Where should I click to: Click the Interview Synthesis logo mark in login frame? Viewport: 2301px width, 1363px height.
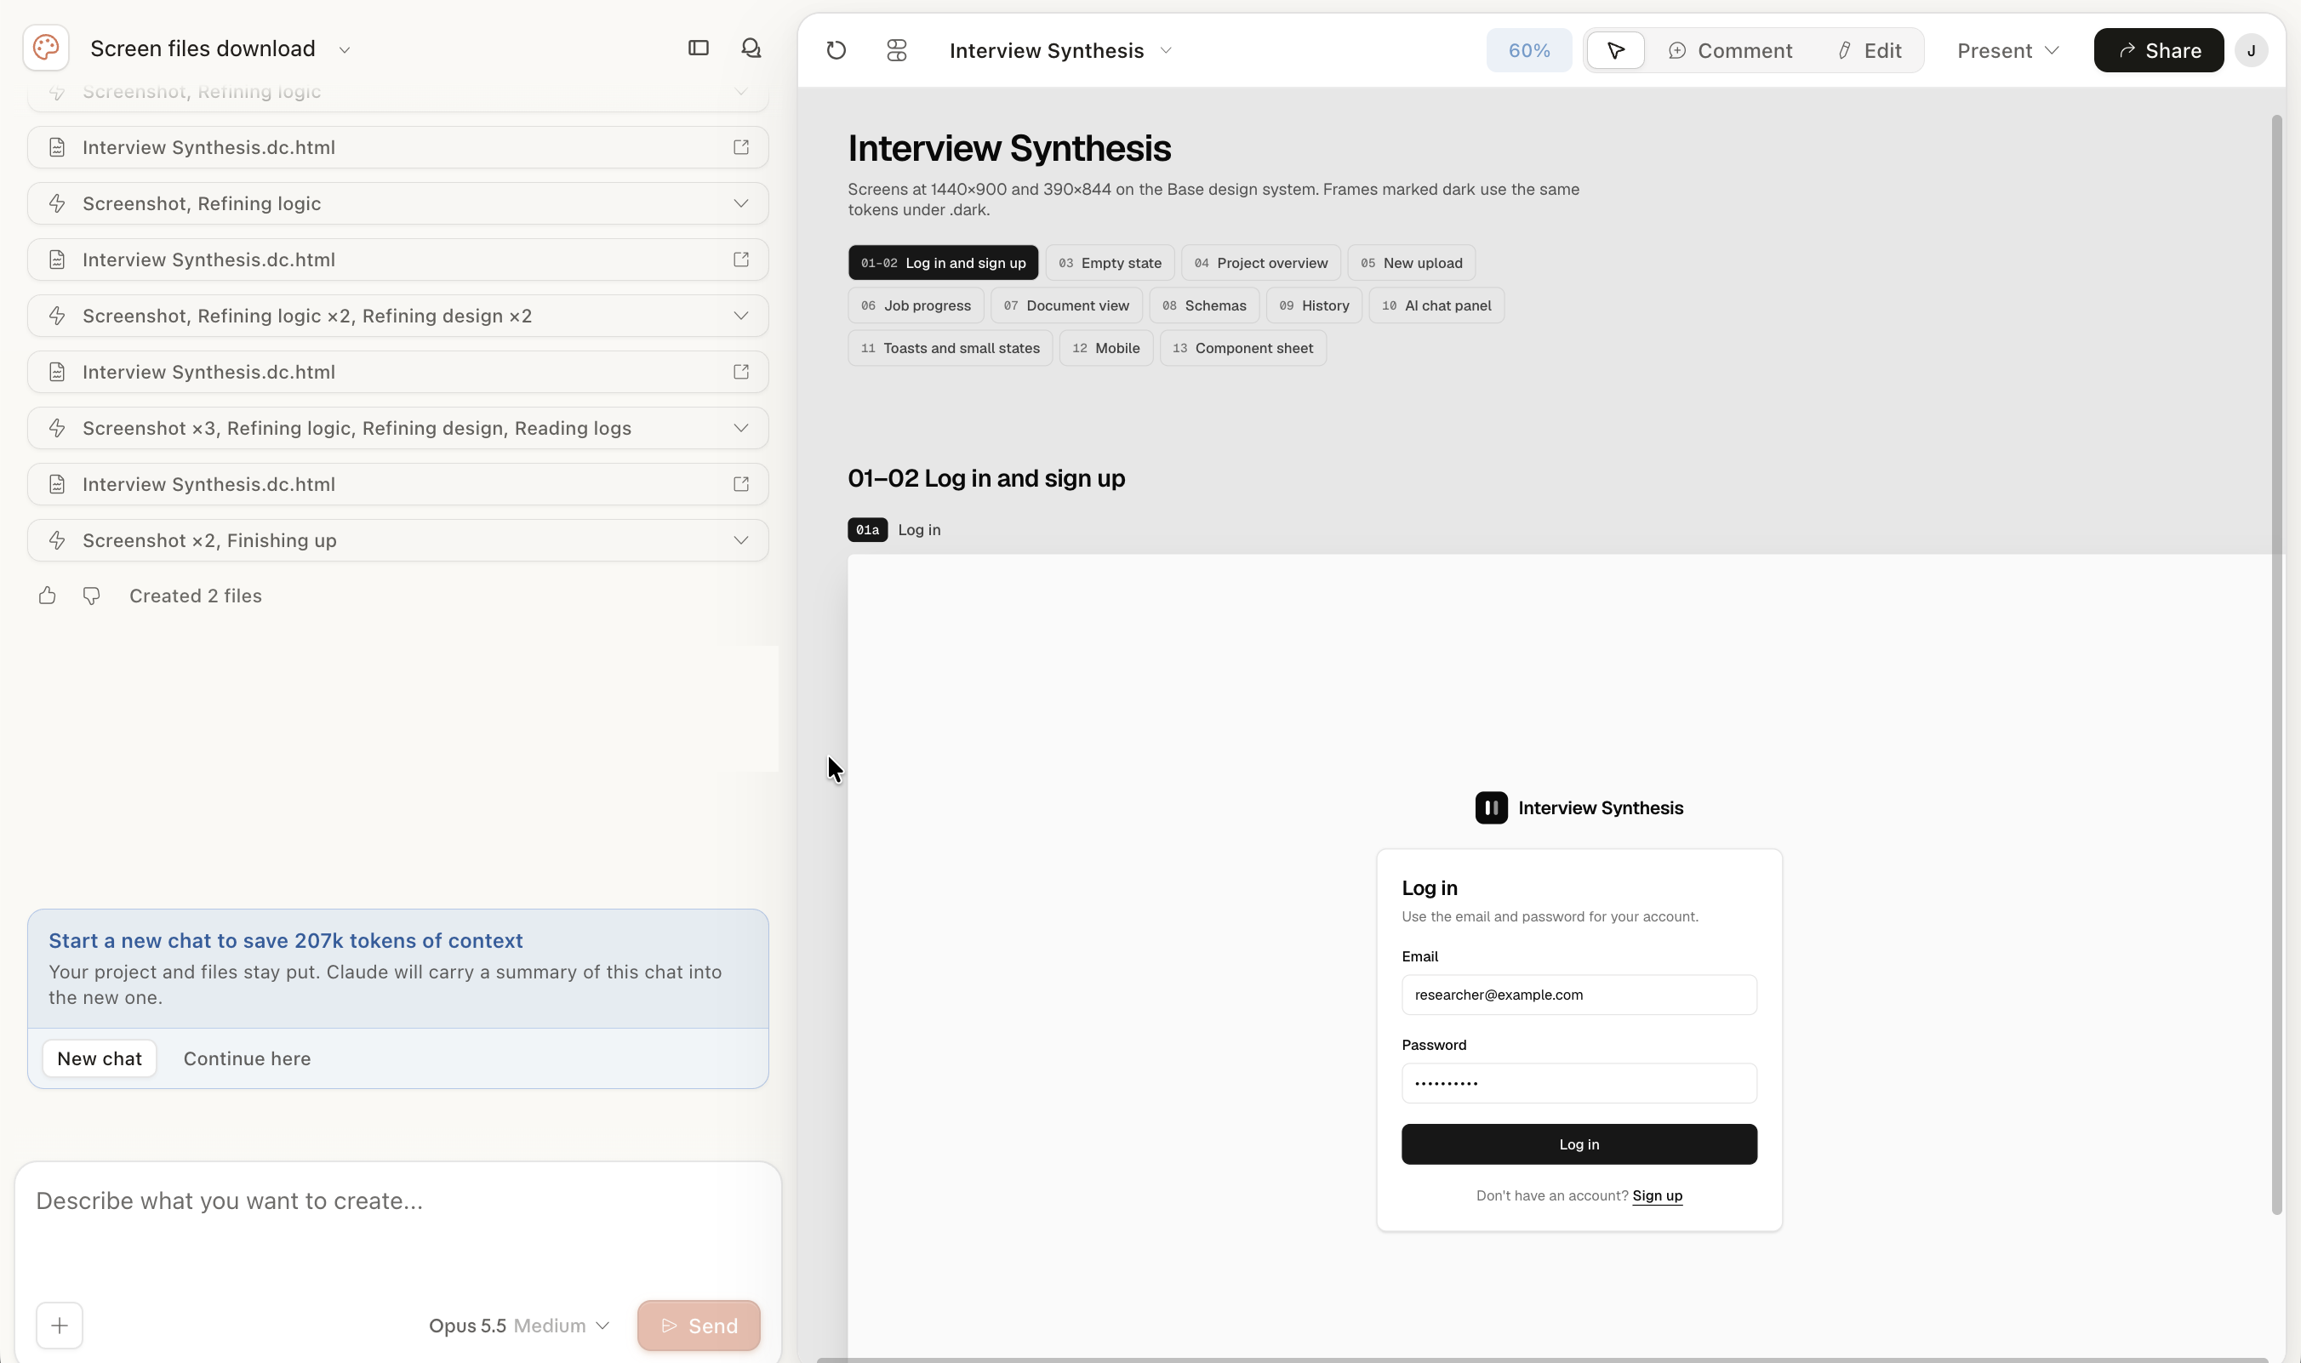pos(1491,808)
